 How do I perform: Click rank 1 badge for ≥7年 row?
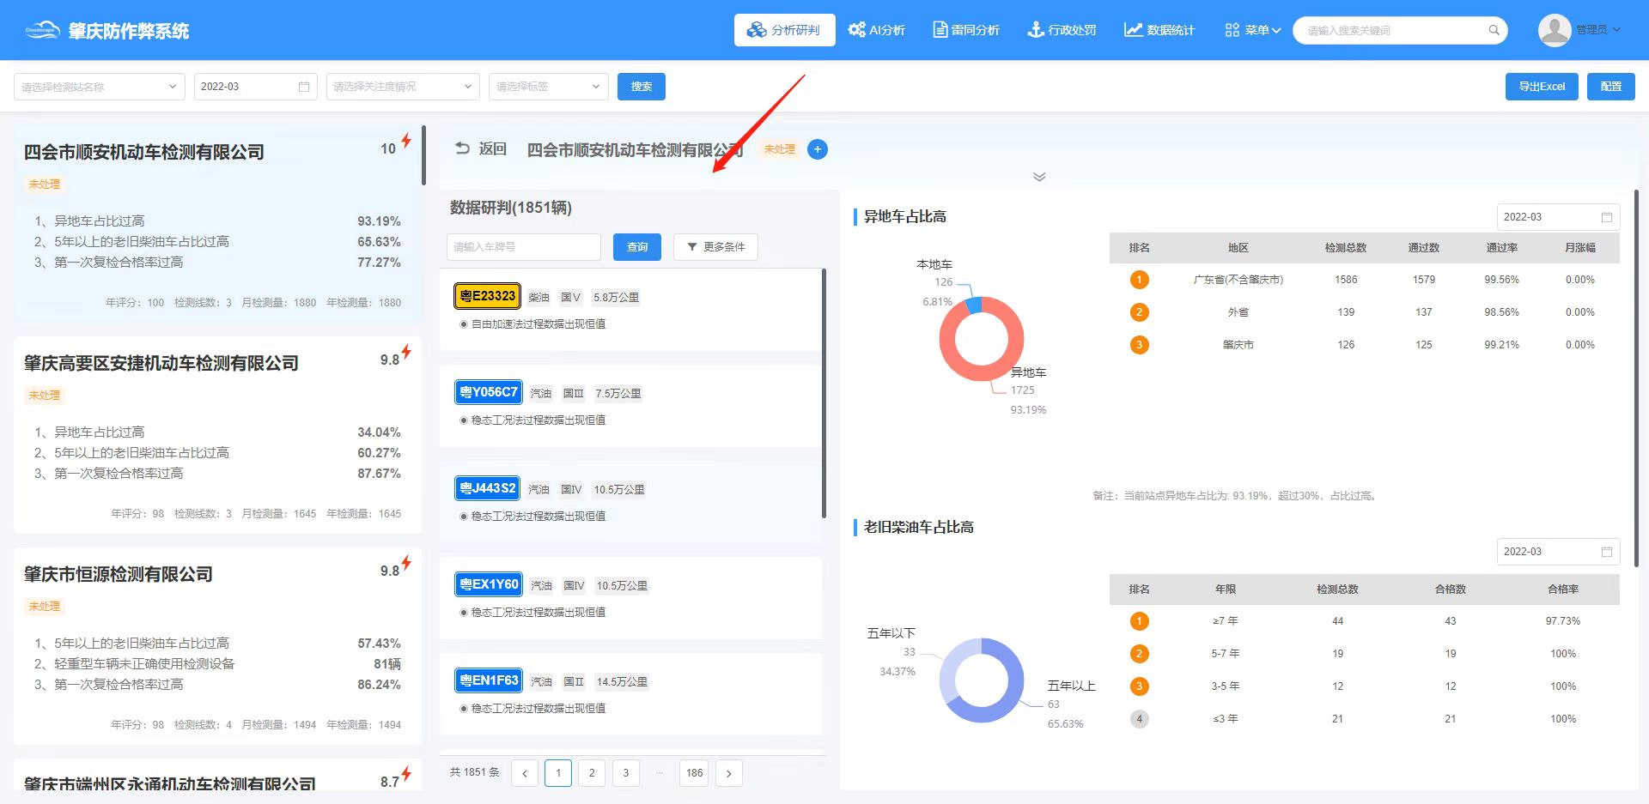point(1139,621)
